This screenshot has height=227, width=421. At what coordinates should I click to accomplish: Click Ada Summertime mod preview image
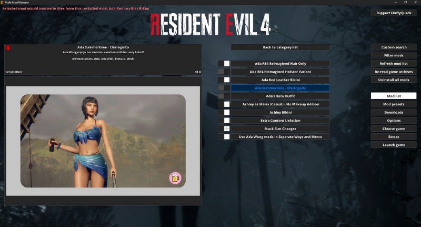[x=103, y=141]
